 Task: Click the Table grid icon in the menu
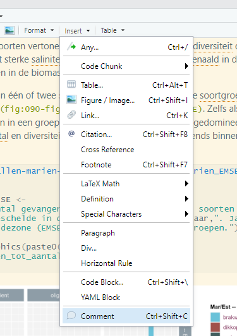tap(71, 85)
